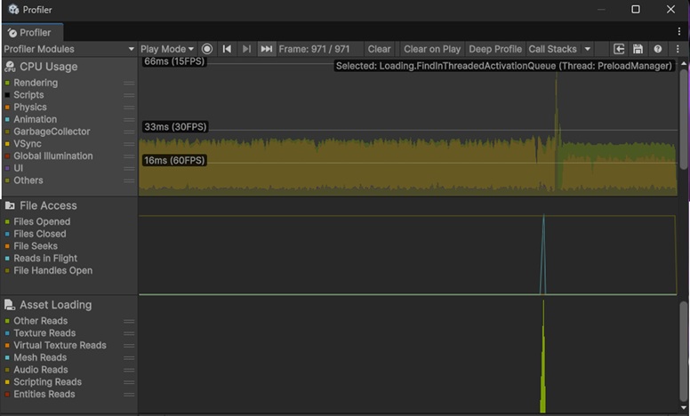The width and height of the screenshot is (690, 416).
Task: Click the Physics row reorder handle
Action: [129, 108]
